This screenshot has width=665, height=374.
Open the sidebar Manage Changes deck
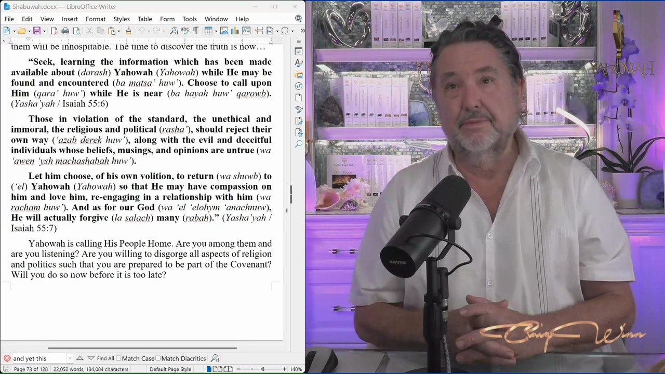(299, 121)
